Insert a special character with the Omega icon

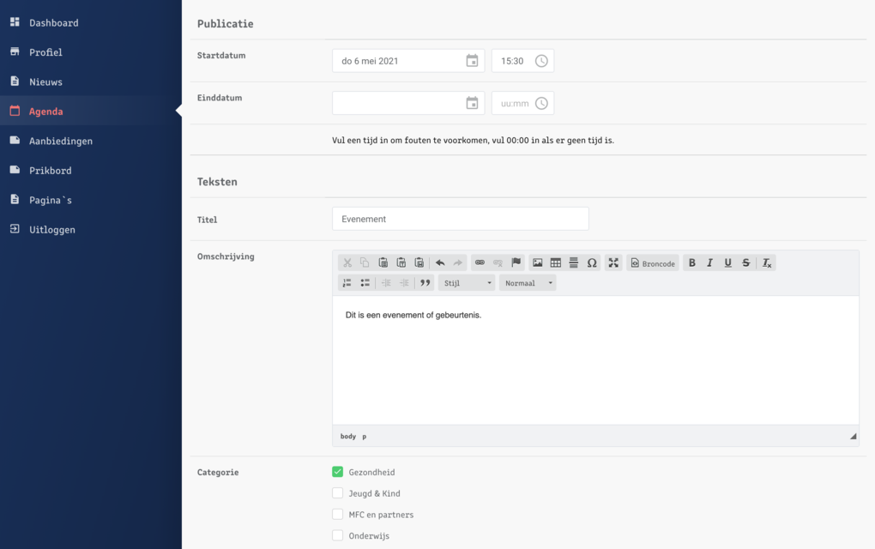point(591,263)
